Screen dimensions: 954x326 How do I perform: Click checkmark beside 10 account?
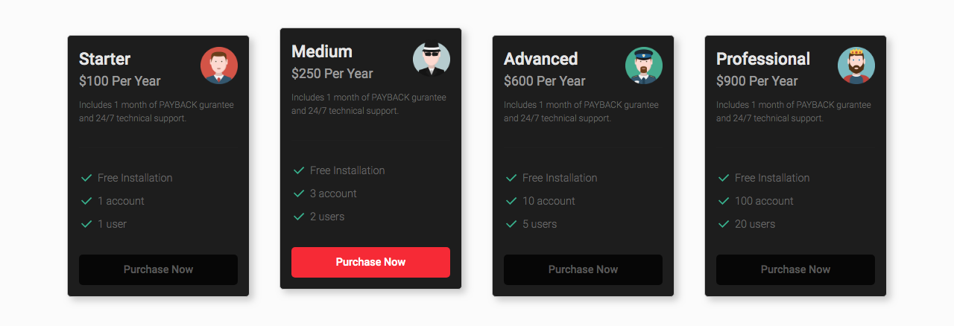click(x=511, y=201)
